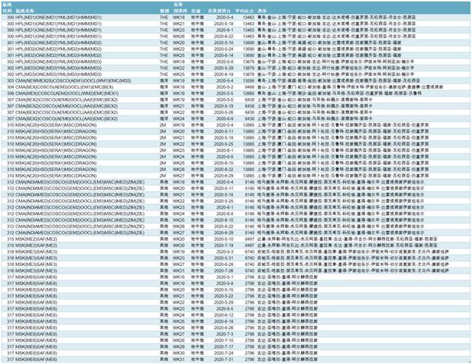The width and height of the screenshot is (472, 364).
Task: Click the 平均运力 column header
Action: 244,11
